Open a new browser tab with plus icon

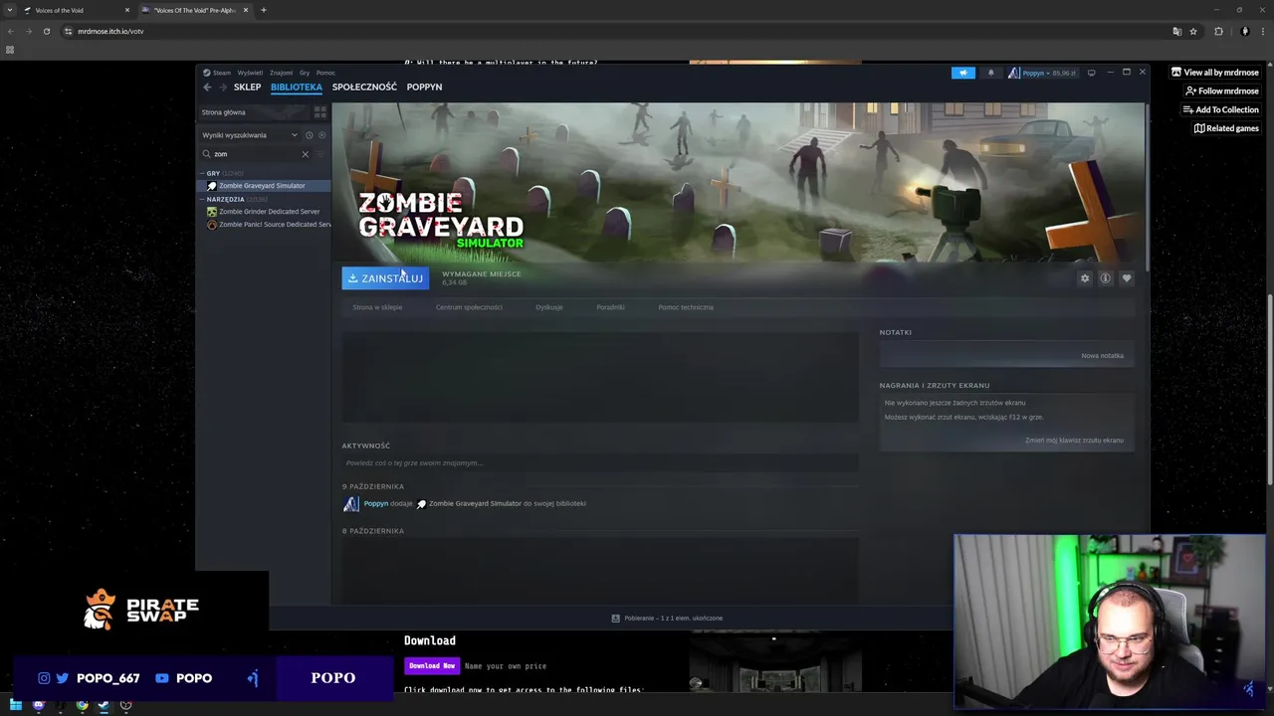coord(264,10)
